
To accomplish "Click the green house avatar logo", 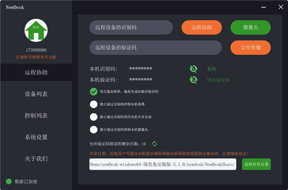I will [36, 30].
